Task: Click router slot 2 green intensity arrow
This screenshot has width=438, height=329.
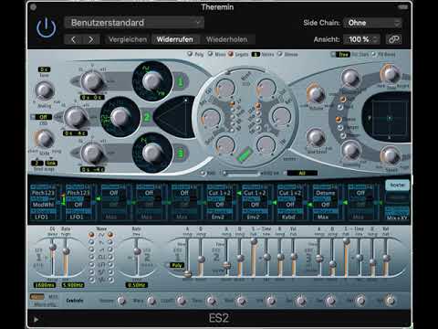Action: (x=99, y=199)
